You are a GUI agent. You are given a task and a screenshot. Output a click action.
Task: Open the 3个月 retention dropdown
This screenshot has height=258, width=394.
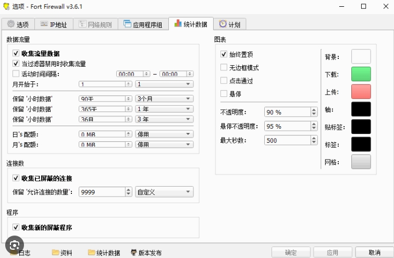(x=164, y=99)
